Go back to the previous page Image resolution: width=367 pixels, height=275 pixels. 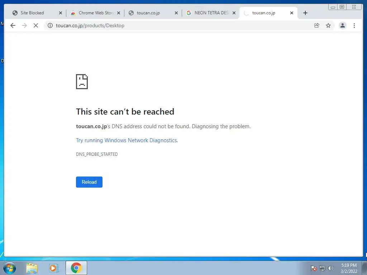[x=13, y=25]
